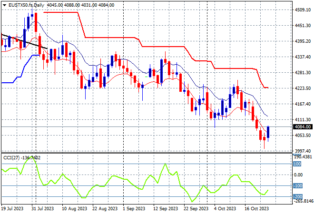Screen dimensions: 314x214
Task: Select the EUSTX50.fs,Daily chart title
Action: [x=26, y=5]
